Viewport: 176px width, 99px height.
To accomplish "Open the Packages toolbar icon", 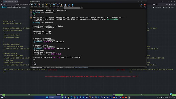I will [x=65, y=5].
